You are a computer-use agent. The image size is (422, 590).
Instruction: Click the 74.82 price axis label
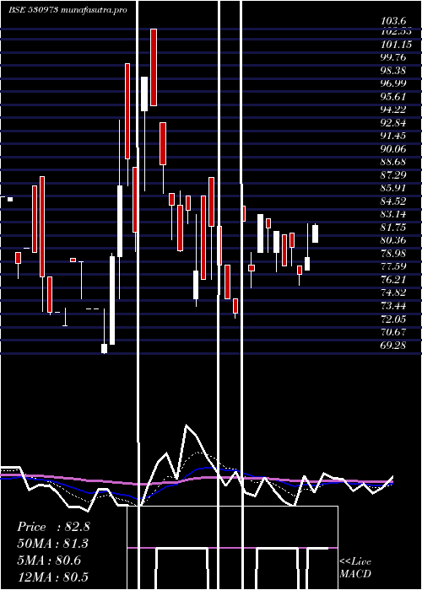click(x=393, y=292)
